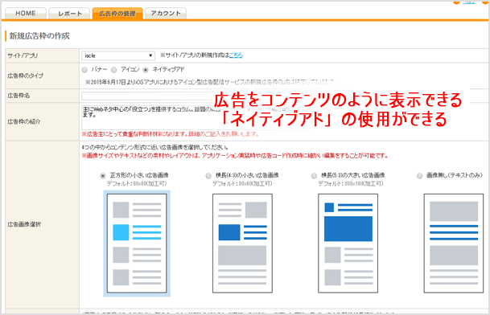Screen dimensions: 490x315
Task: Choose 画像無し(テキストのみ) radio option
Action: [420, 176]
